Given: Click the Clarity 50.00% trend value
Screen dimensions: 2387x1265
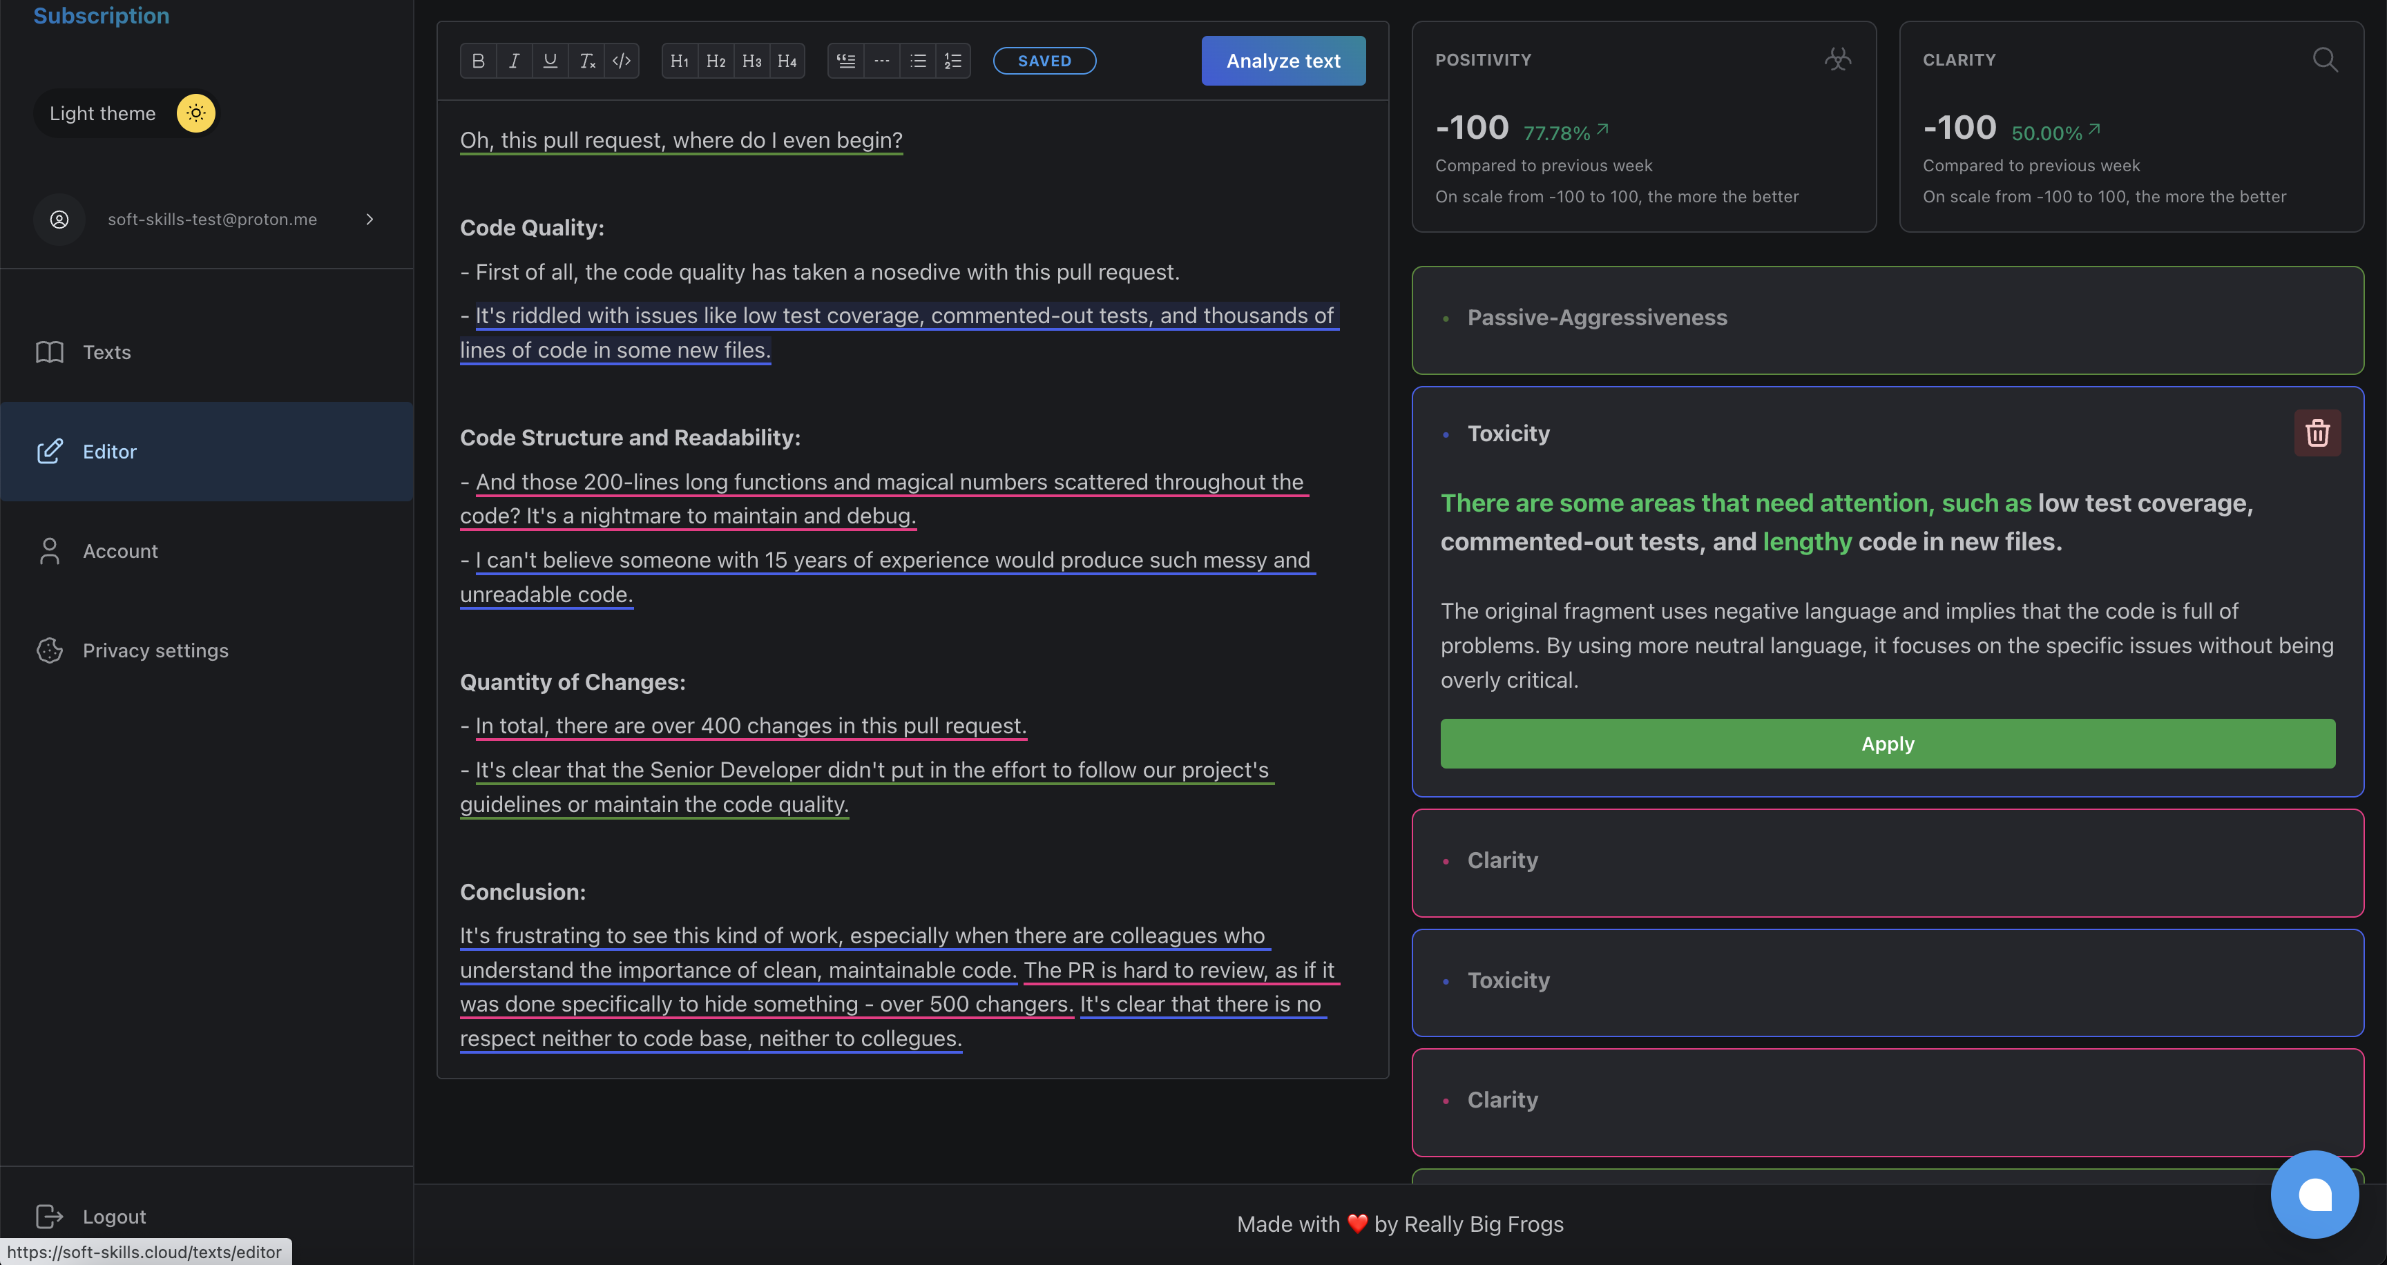Looking at the screenshot, I should (2055, 133).
